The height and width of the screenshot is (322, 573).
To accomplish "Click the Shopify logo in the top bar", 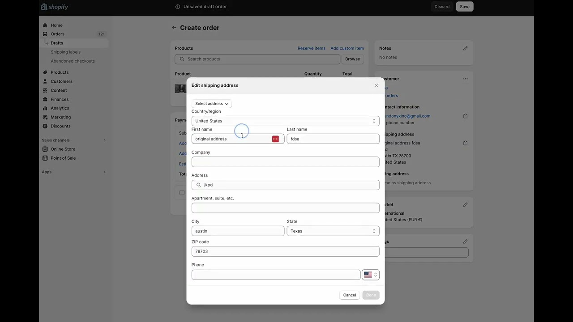I will tap(54, 7).
